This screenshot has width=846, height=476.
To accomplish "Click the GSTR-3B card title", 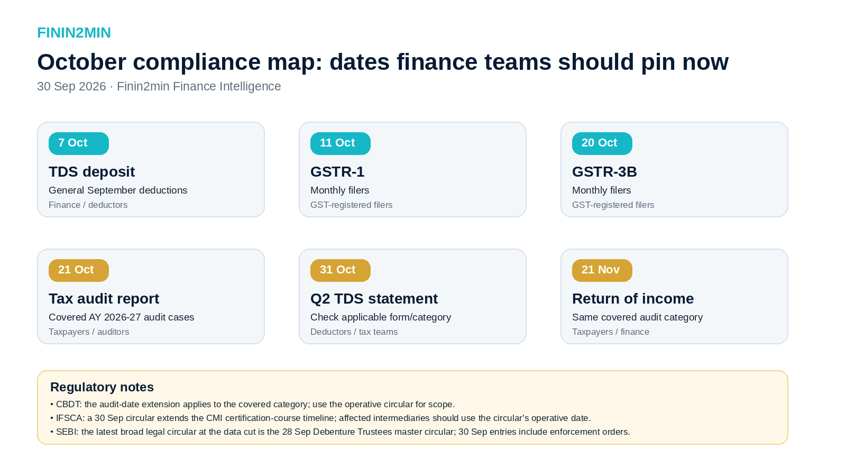I will (604, 172).
